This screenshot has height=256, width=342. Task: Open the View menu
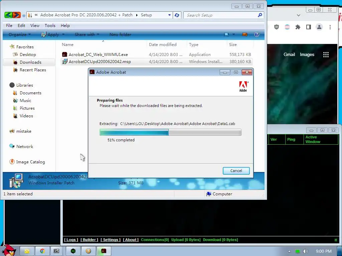(35, 25)
